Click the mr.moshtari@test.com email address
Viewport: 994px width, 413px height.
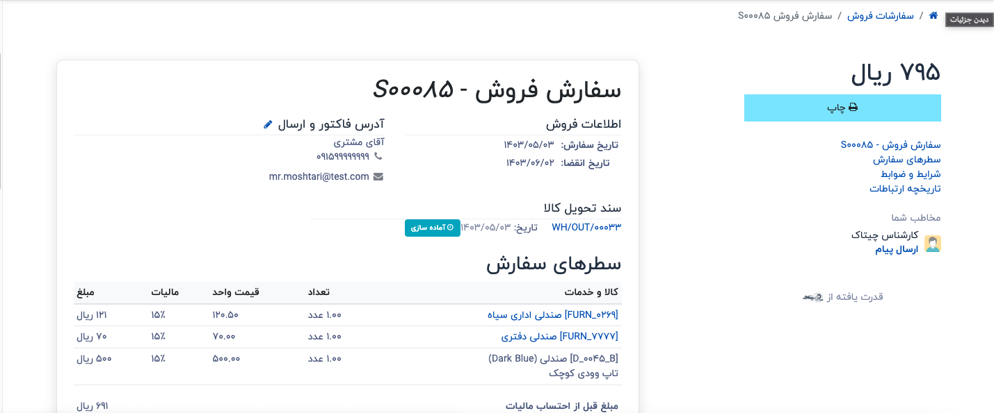[x=319, y=177]
